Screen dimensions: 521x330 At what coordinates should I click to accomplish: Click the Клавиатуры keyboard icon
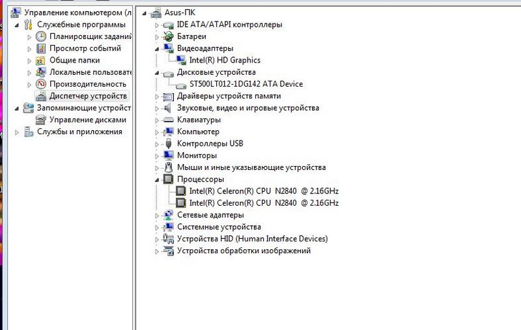(x=169, y=120)
